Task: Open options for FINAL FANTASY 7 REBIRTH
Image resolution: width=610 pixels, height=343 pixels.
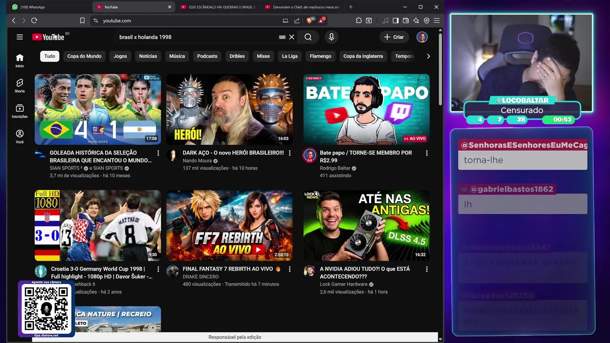Action: coord(289,269)
